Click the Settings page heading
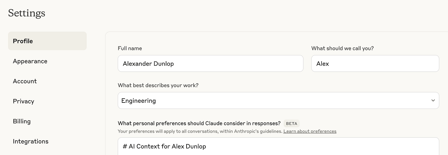 click(x=27, y=13)
